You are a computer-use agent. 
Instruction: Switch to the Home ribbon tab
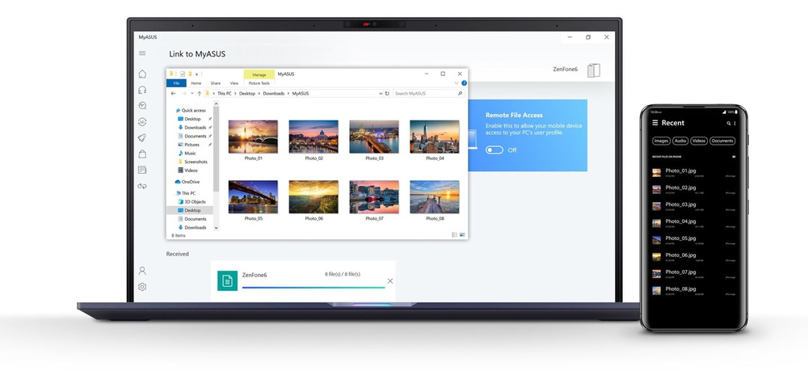[x=196, y=83]
